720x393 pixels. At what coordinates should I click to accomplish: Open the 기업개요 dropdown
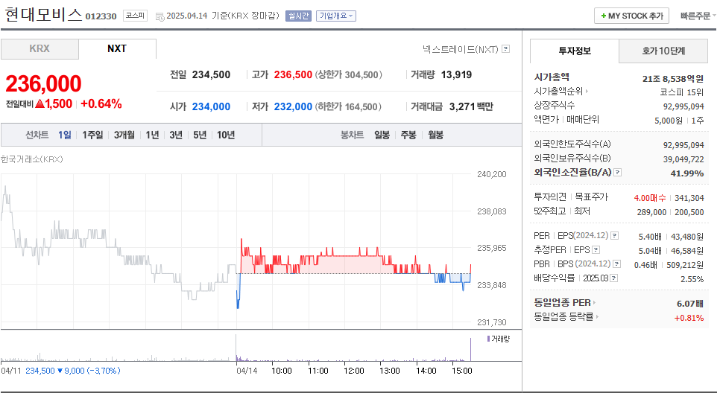click(x=336, y=16)
